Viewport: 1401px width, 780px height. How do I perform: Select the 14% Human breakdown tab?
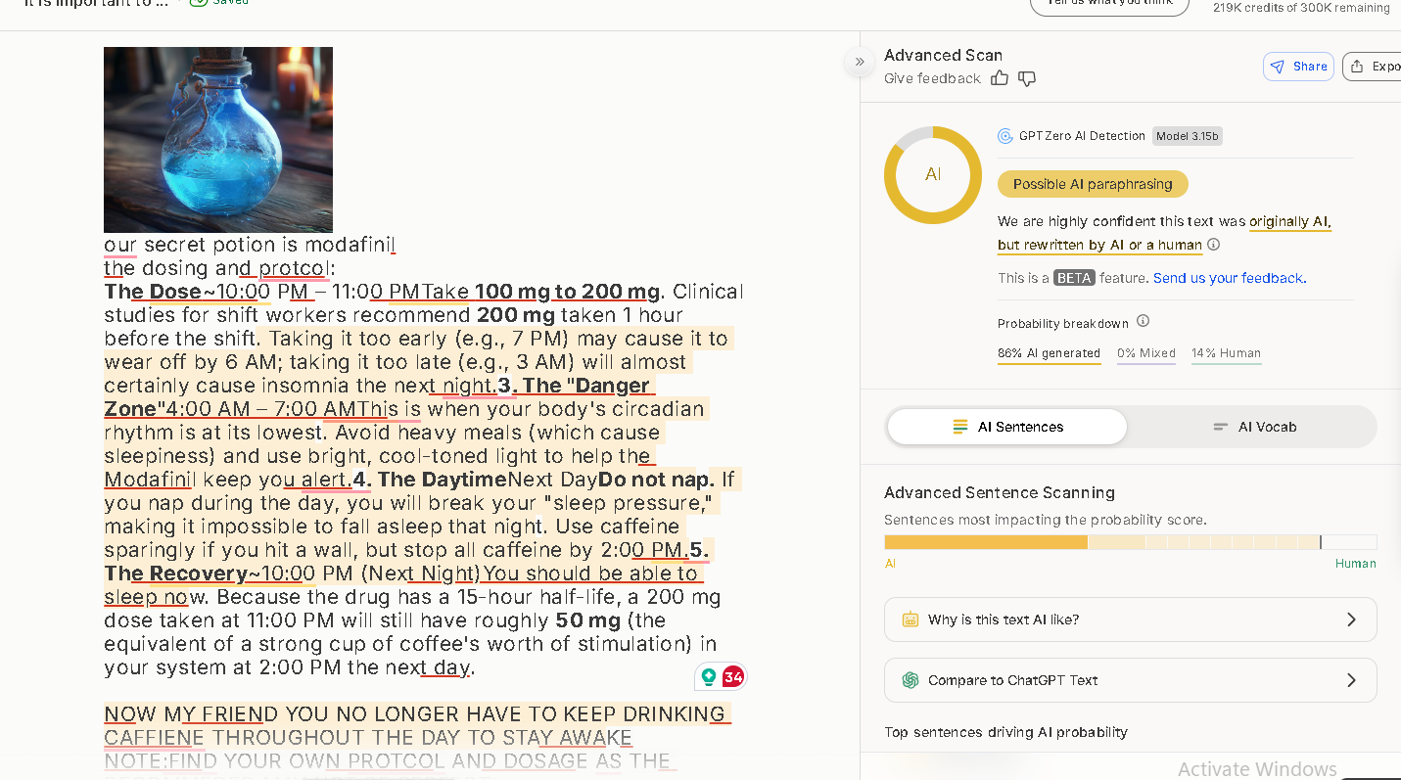click(1226, 353)
